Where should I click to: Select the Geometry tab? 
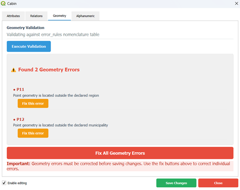tap(60, 16)
